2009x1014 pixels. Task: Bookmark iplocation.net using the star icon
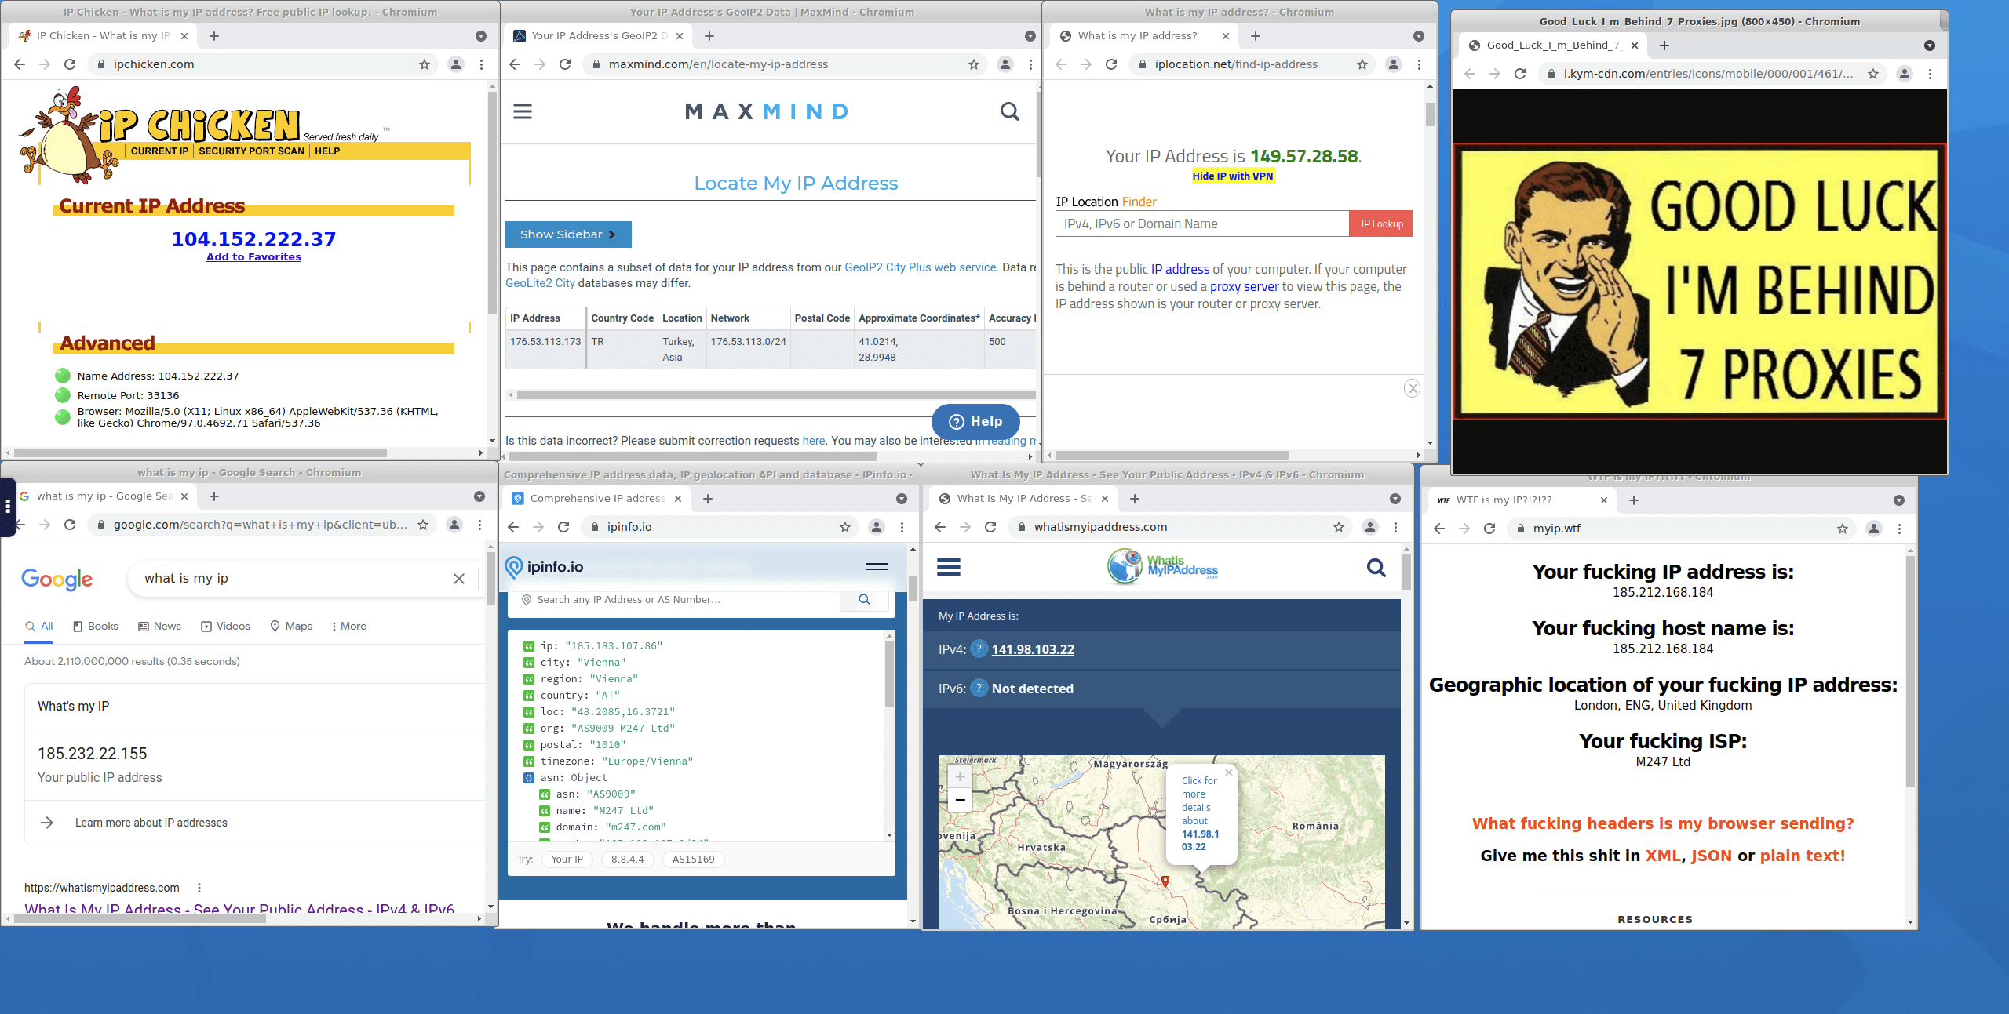(1362, 64)
